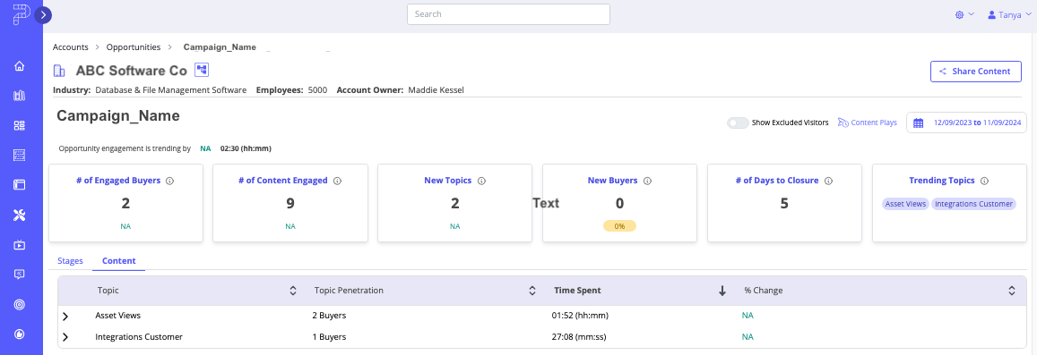Viewport: 1037px width, 355px height.
Task: Click the Content Plays film icon
Action: 843,123
